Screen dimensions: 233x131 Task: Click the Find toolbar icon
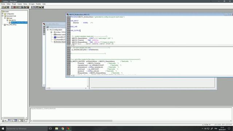tap(40, 7)
